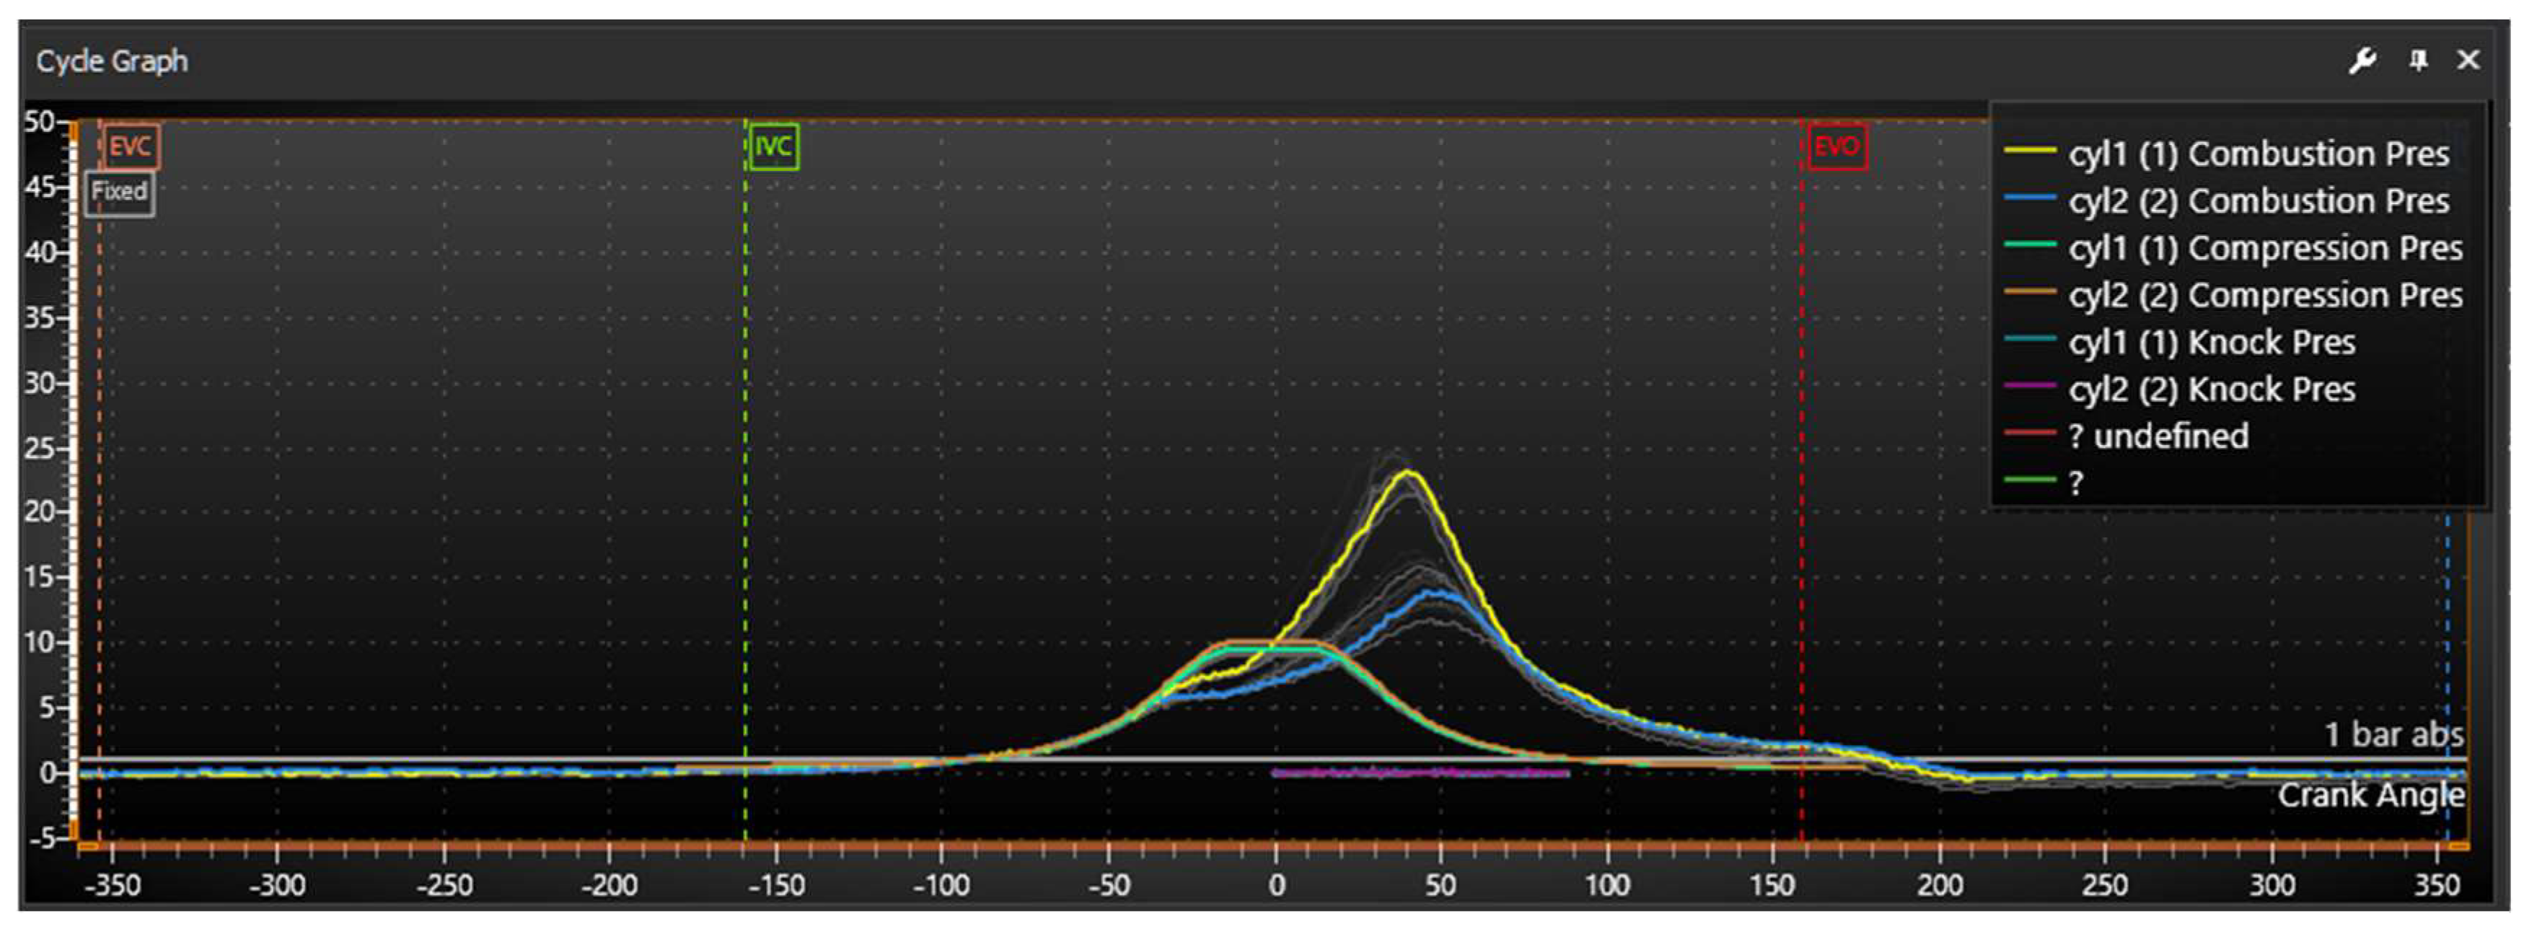Click the Cycle Graph panel title
The image size is (2524, 929).
coord(112,61)
